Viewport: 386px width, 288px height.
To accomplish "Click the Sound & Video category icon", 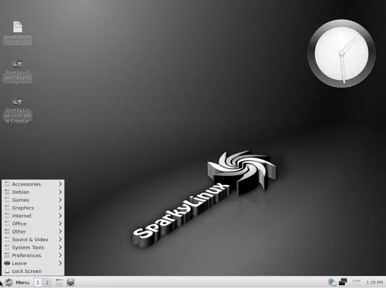I will pyautogui.click(x=7, y=239).
